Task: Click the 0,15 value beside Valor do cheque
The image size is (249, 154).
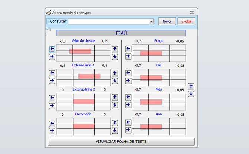Action: (x=104, y=41)
